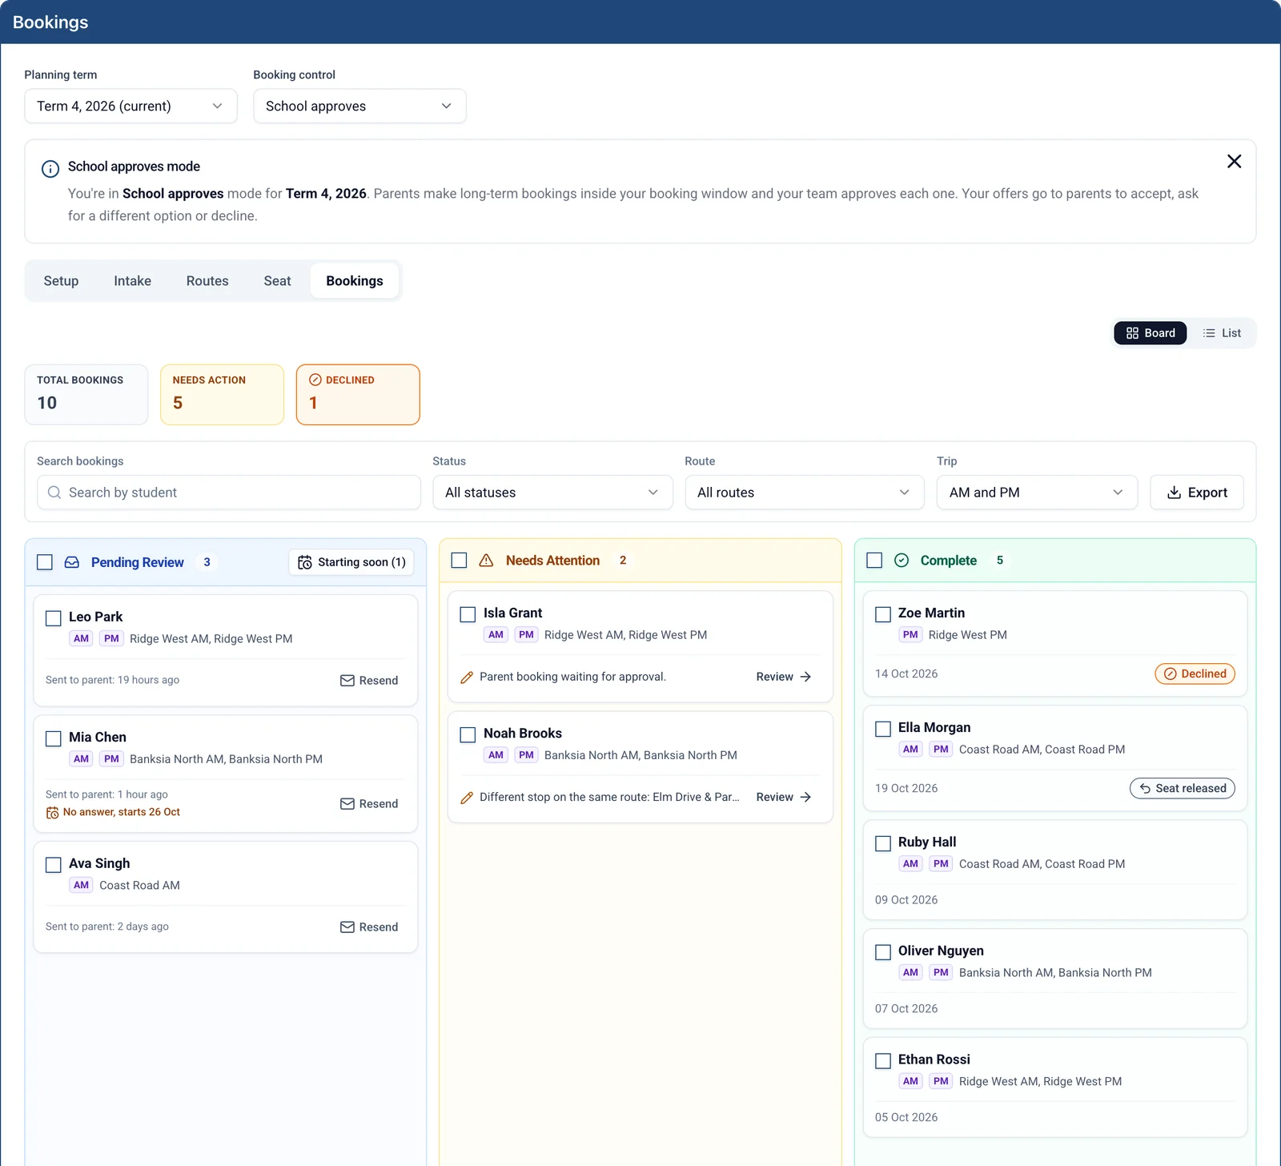Select the Board view button
This screenshot has height=1166, width=1281.
coord(1150,333)
